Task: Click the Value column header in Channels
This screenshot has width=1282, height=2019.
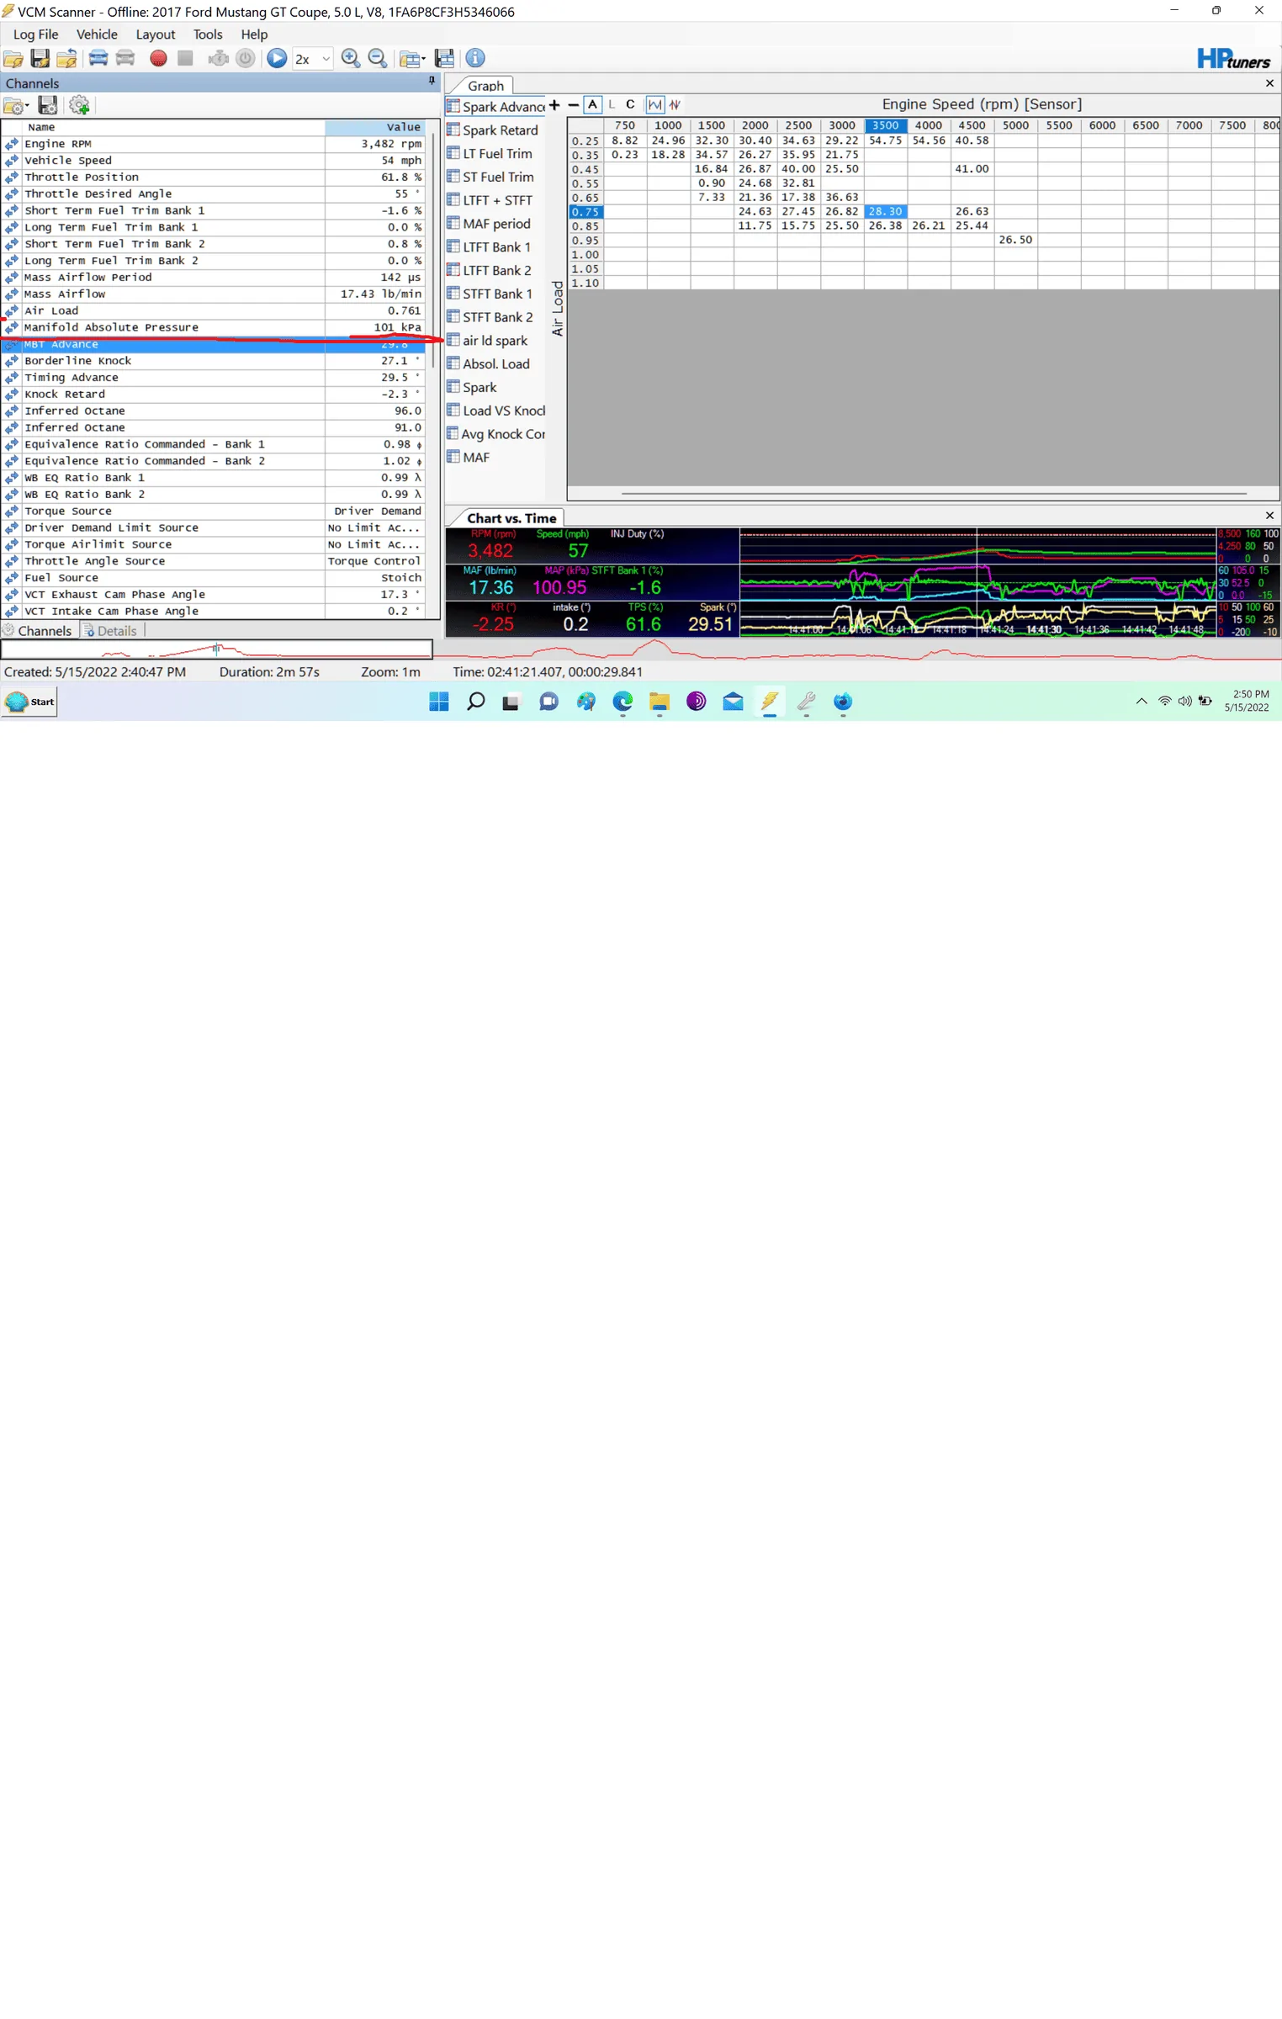Action: click(375, 128)
